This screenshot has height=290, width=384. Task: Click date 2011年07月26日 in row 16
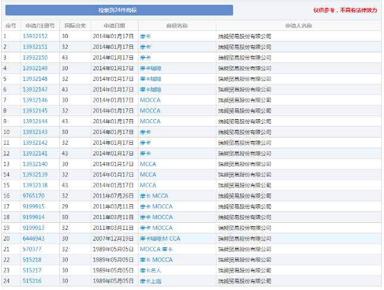coord(113,196)
